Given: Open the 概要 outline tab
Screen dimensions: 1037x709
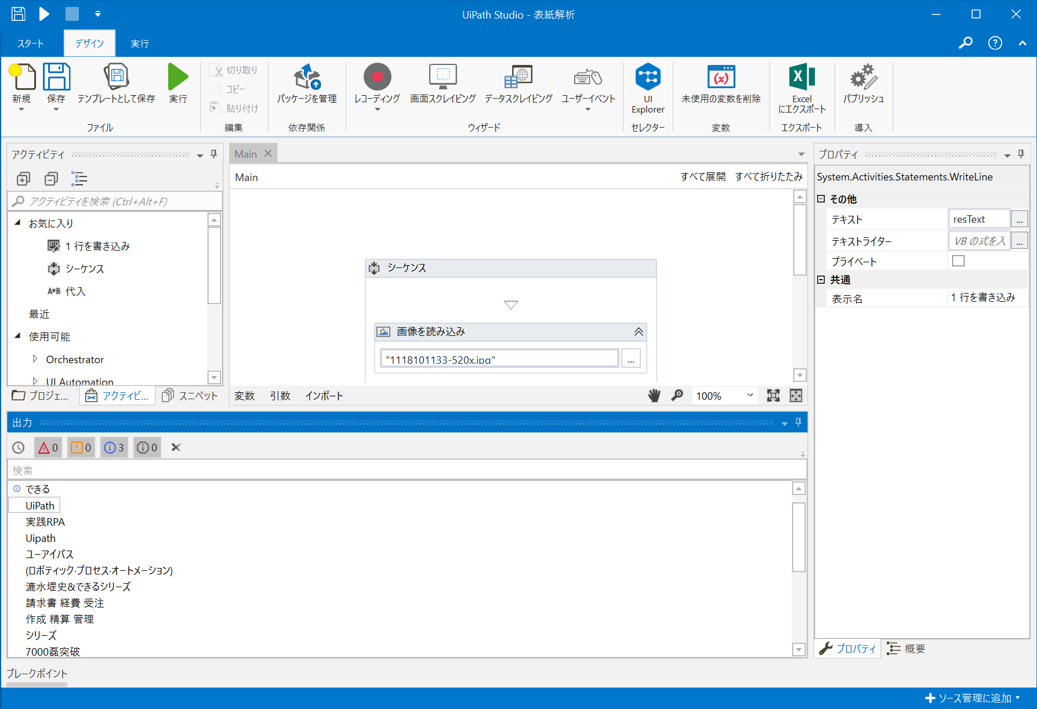Looking at the screenshot, I should pos(907,649).
